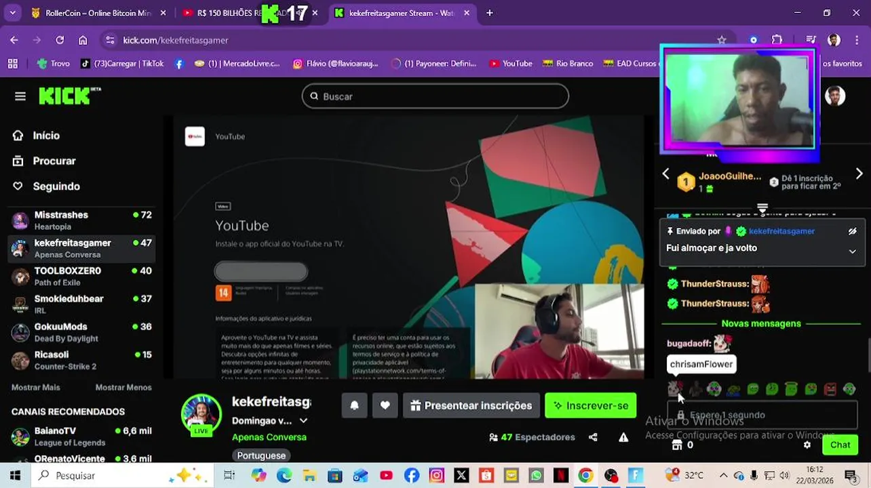Click Mostrar Mais link
Screen dimensions: 871x488
click(x=35, y=388)
